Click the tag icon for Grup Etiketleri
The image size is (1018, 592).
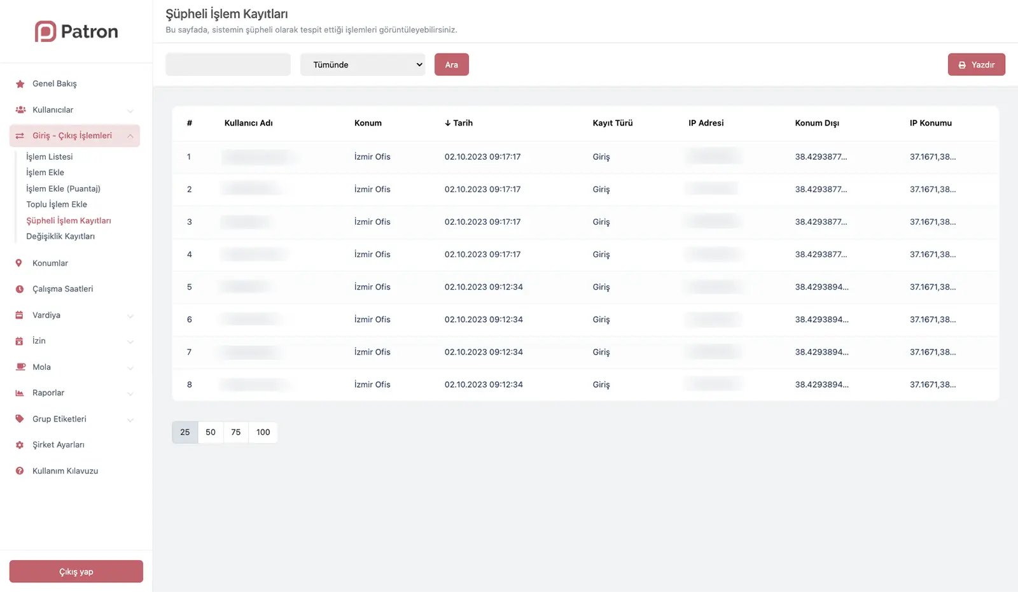pyautogui.click(x=20, y=419)
